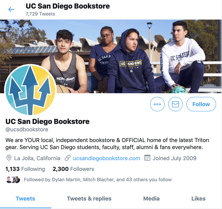Open the three-dot more options menu
Screen dimensions: 222x209
157,104
